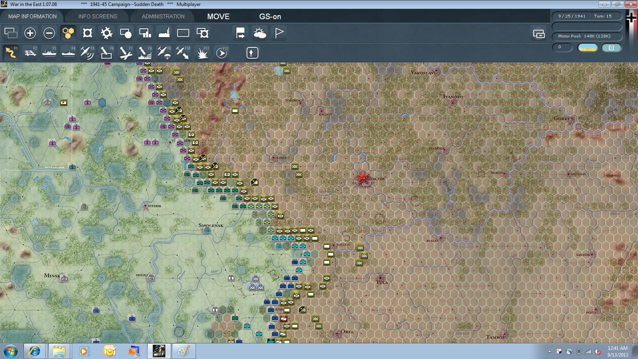Zoom in the map with plus icon

coord(30,33)
